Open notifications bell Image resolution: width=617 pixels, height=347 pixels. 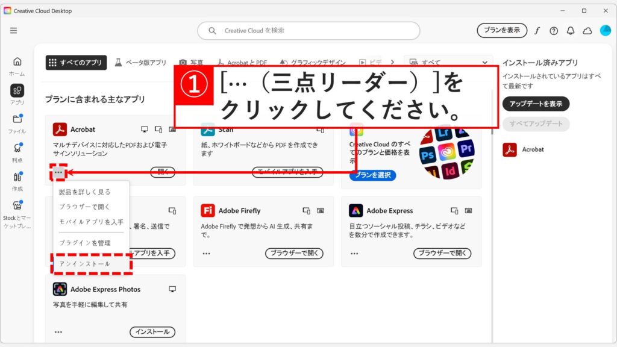[x=571, y=31]
